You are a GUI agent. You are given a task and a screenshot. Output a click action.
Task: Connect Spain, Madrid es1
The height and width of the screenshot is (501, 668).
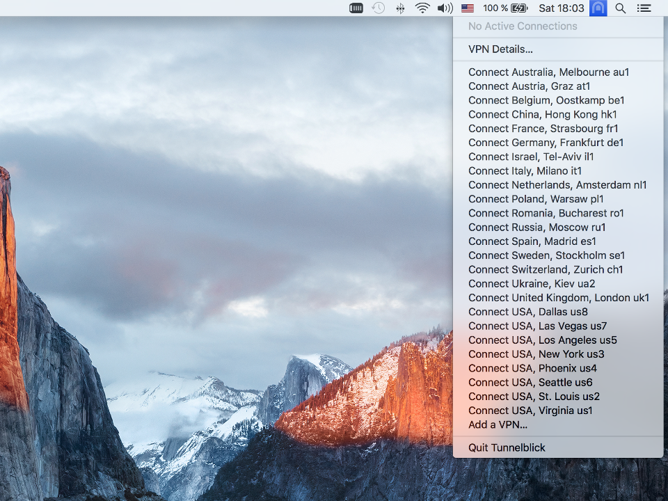[558, 241]
